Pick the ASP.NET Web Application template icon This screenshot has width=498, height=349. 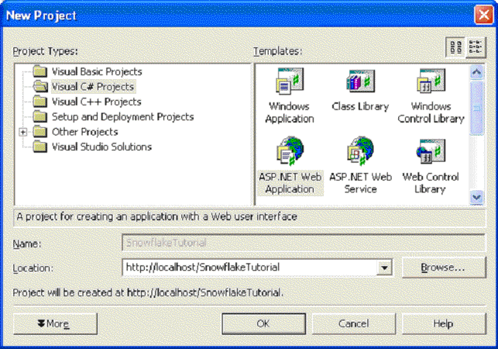[x=290, y=151]
